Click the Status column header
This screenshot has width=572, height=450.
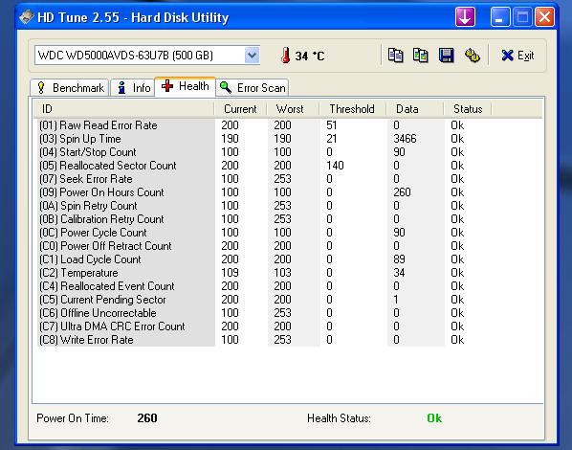[x=468, y=109]
